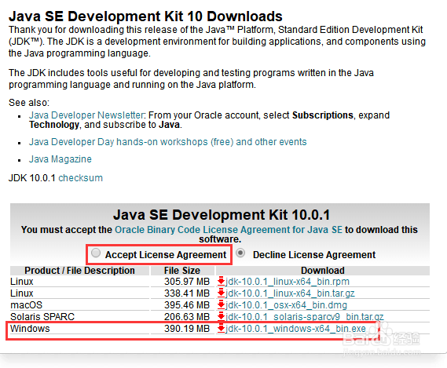Image resolution: width=447 pixels, height=368 pixels.
Task: Click the File Size column header
Action: [x=182, y=270]
